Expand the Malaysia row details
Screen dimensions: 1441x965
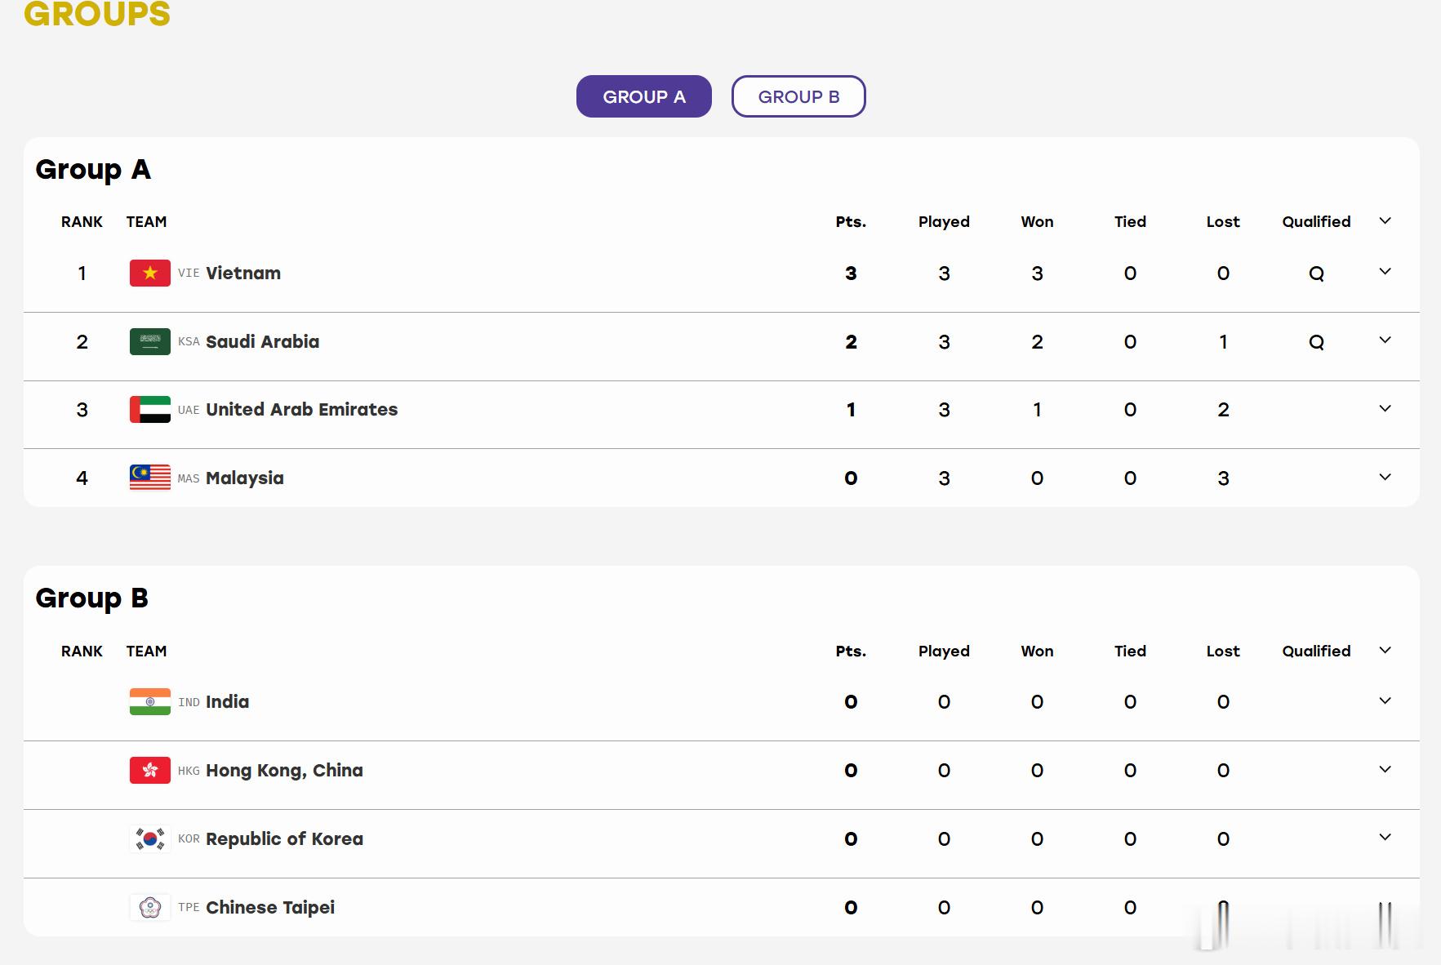point(1385,478)
